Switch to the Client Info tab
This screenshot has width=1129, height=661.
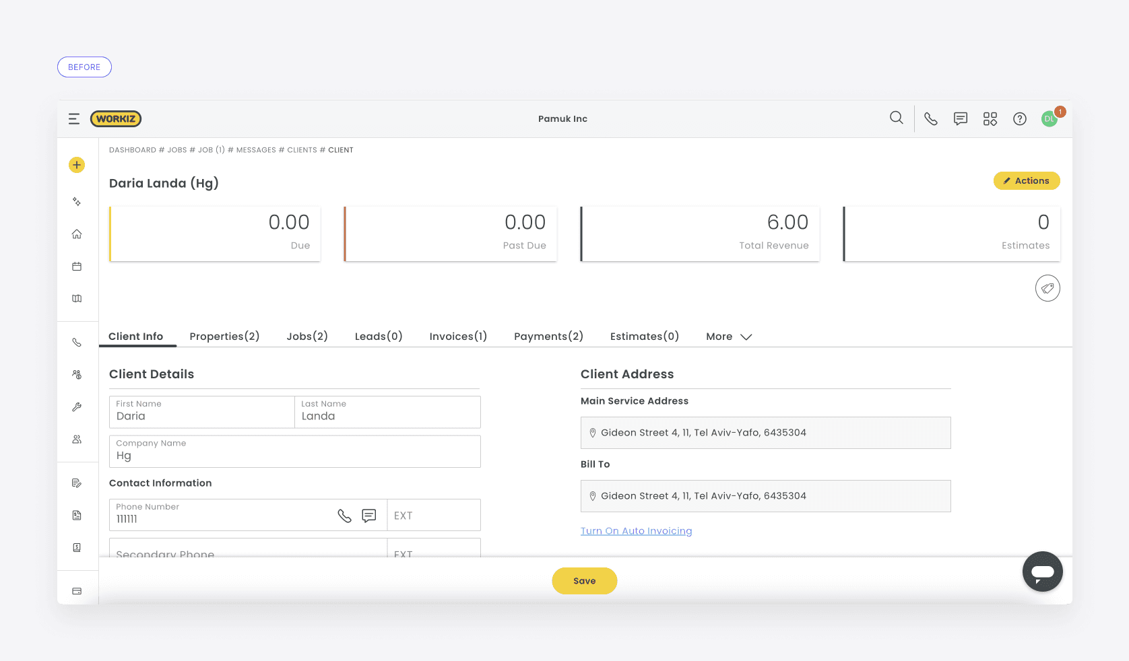point(136,337)
